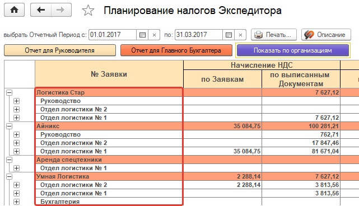359x206 pixels.
Task: Clear the end date 31.03.2017
Action: click(240, 35)
